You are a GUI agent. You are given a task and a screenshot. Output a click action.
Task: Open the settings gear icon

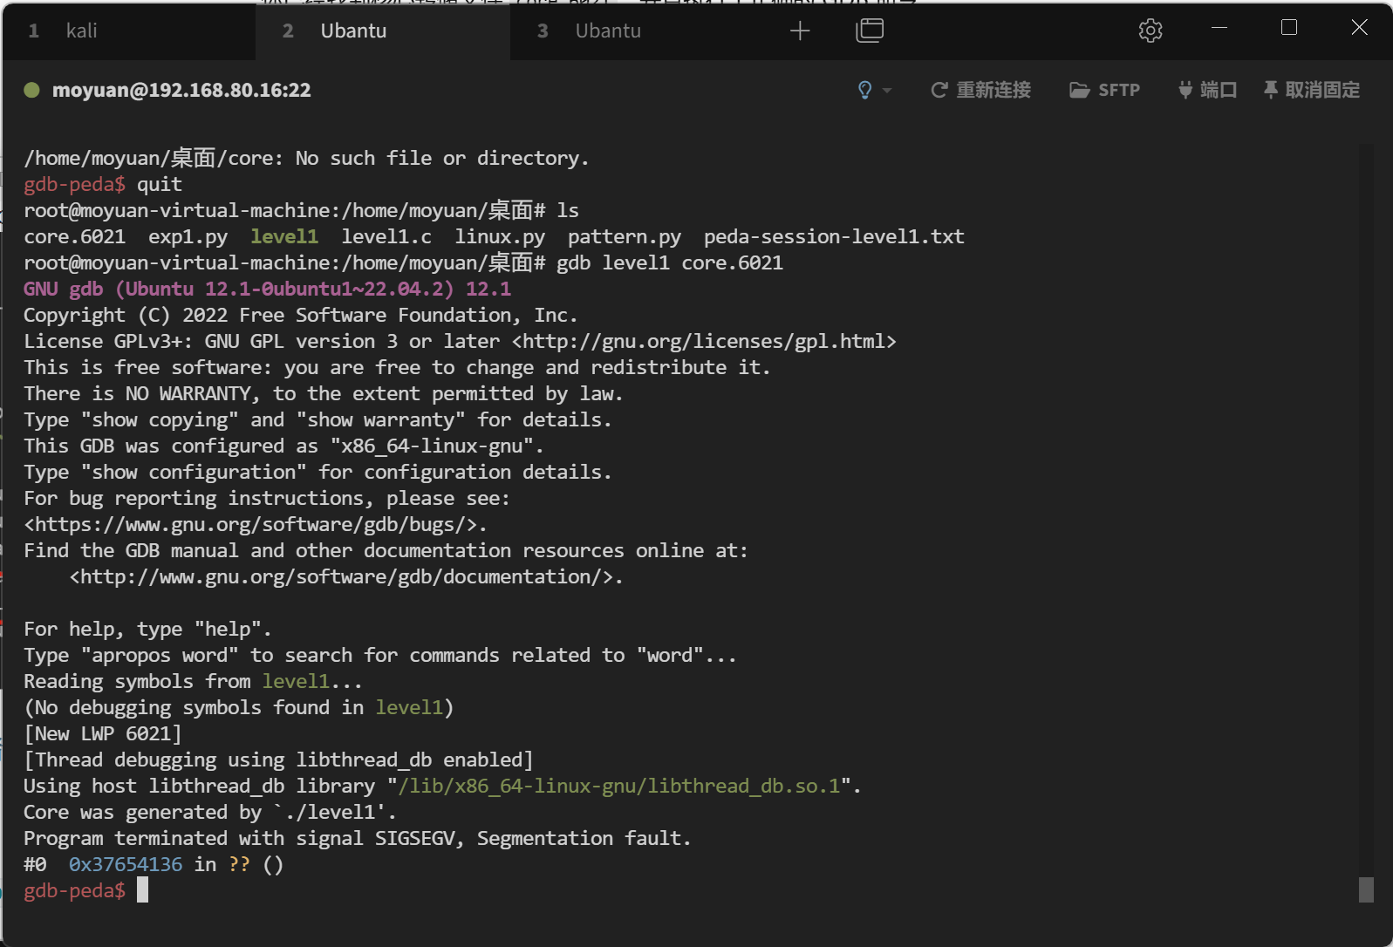click(x=1150, y=31)
